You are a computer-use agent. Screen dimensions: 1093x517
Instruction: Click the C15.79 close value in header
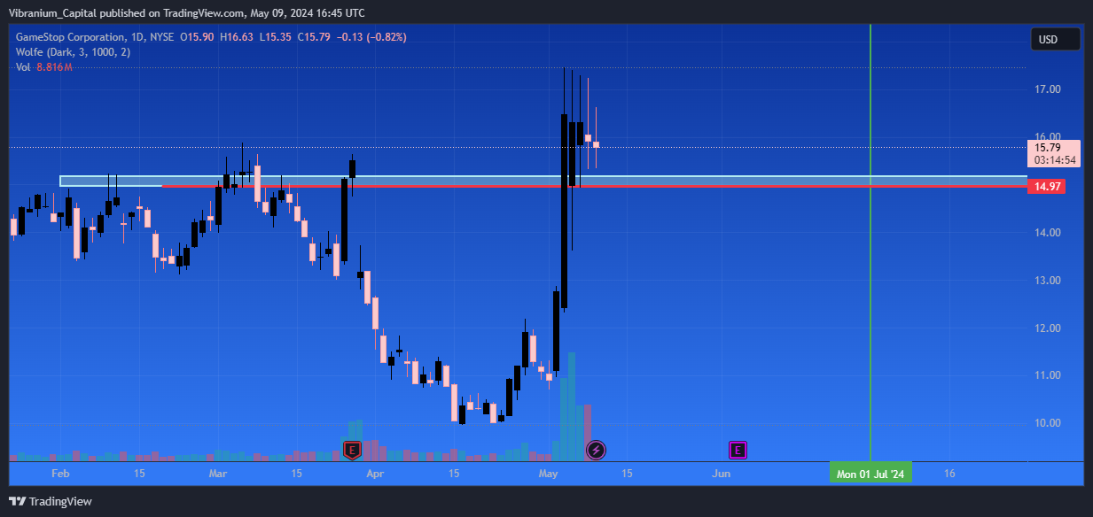[x=315, y=37]
